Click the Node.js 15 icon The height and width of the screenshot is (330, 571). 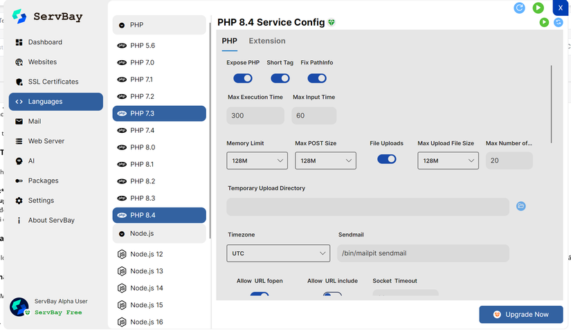click(x=122, y=305)
